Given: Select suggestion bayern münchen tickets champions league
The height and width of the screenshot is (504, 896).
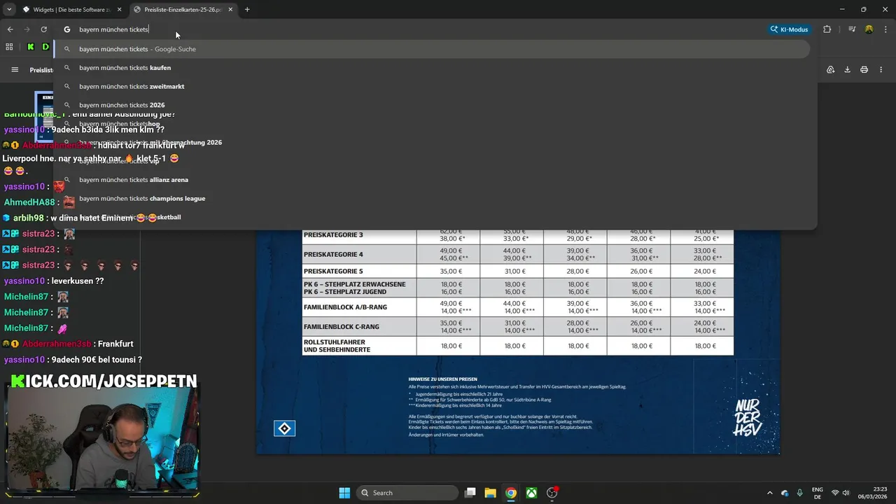Looking at the screenshot, I should [432, 198].
